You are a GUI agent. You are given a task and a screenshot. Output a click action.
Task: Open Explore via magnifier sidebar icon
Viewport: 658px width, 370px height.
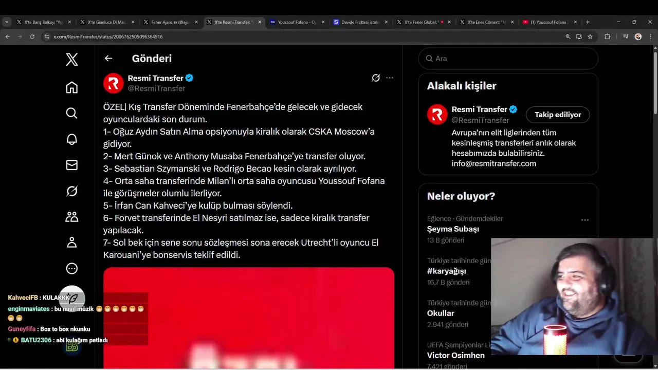72,113
